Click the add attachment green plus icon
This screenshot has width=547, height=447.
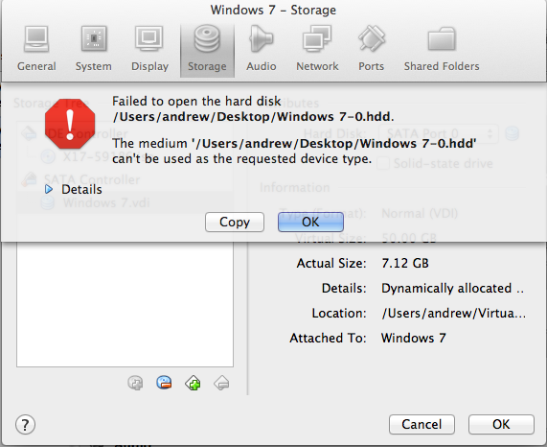193,383
